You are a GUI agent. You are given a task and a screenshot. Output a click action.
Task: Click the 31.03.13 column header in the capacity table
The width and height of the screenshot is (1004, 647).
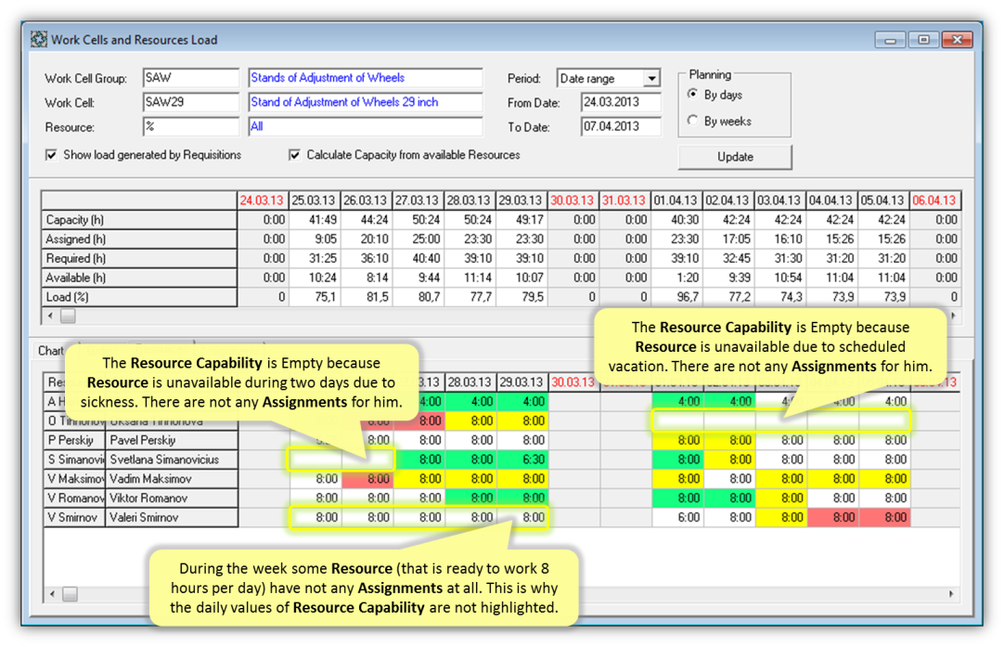(x=624, y=201)
